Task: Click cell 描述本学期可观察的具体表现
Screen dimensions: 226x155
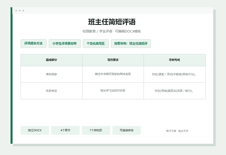Action: tap(113, 74)
